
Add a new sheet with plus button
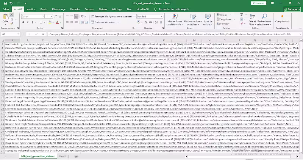pyautogui.click(x=76, y=156)
